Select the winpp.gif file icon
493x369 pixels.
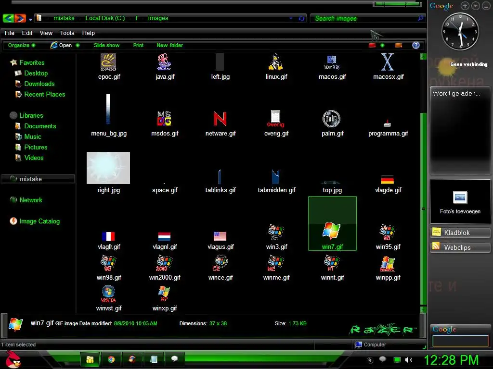388,264
